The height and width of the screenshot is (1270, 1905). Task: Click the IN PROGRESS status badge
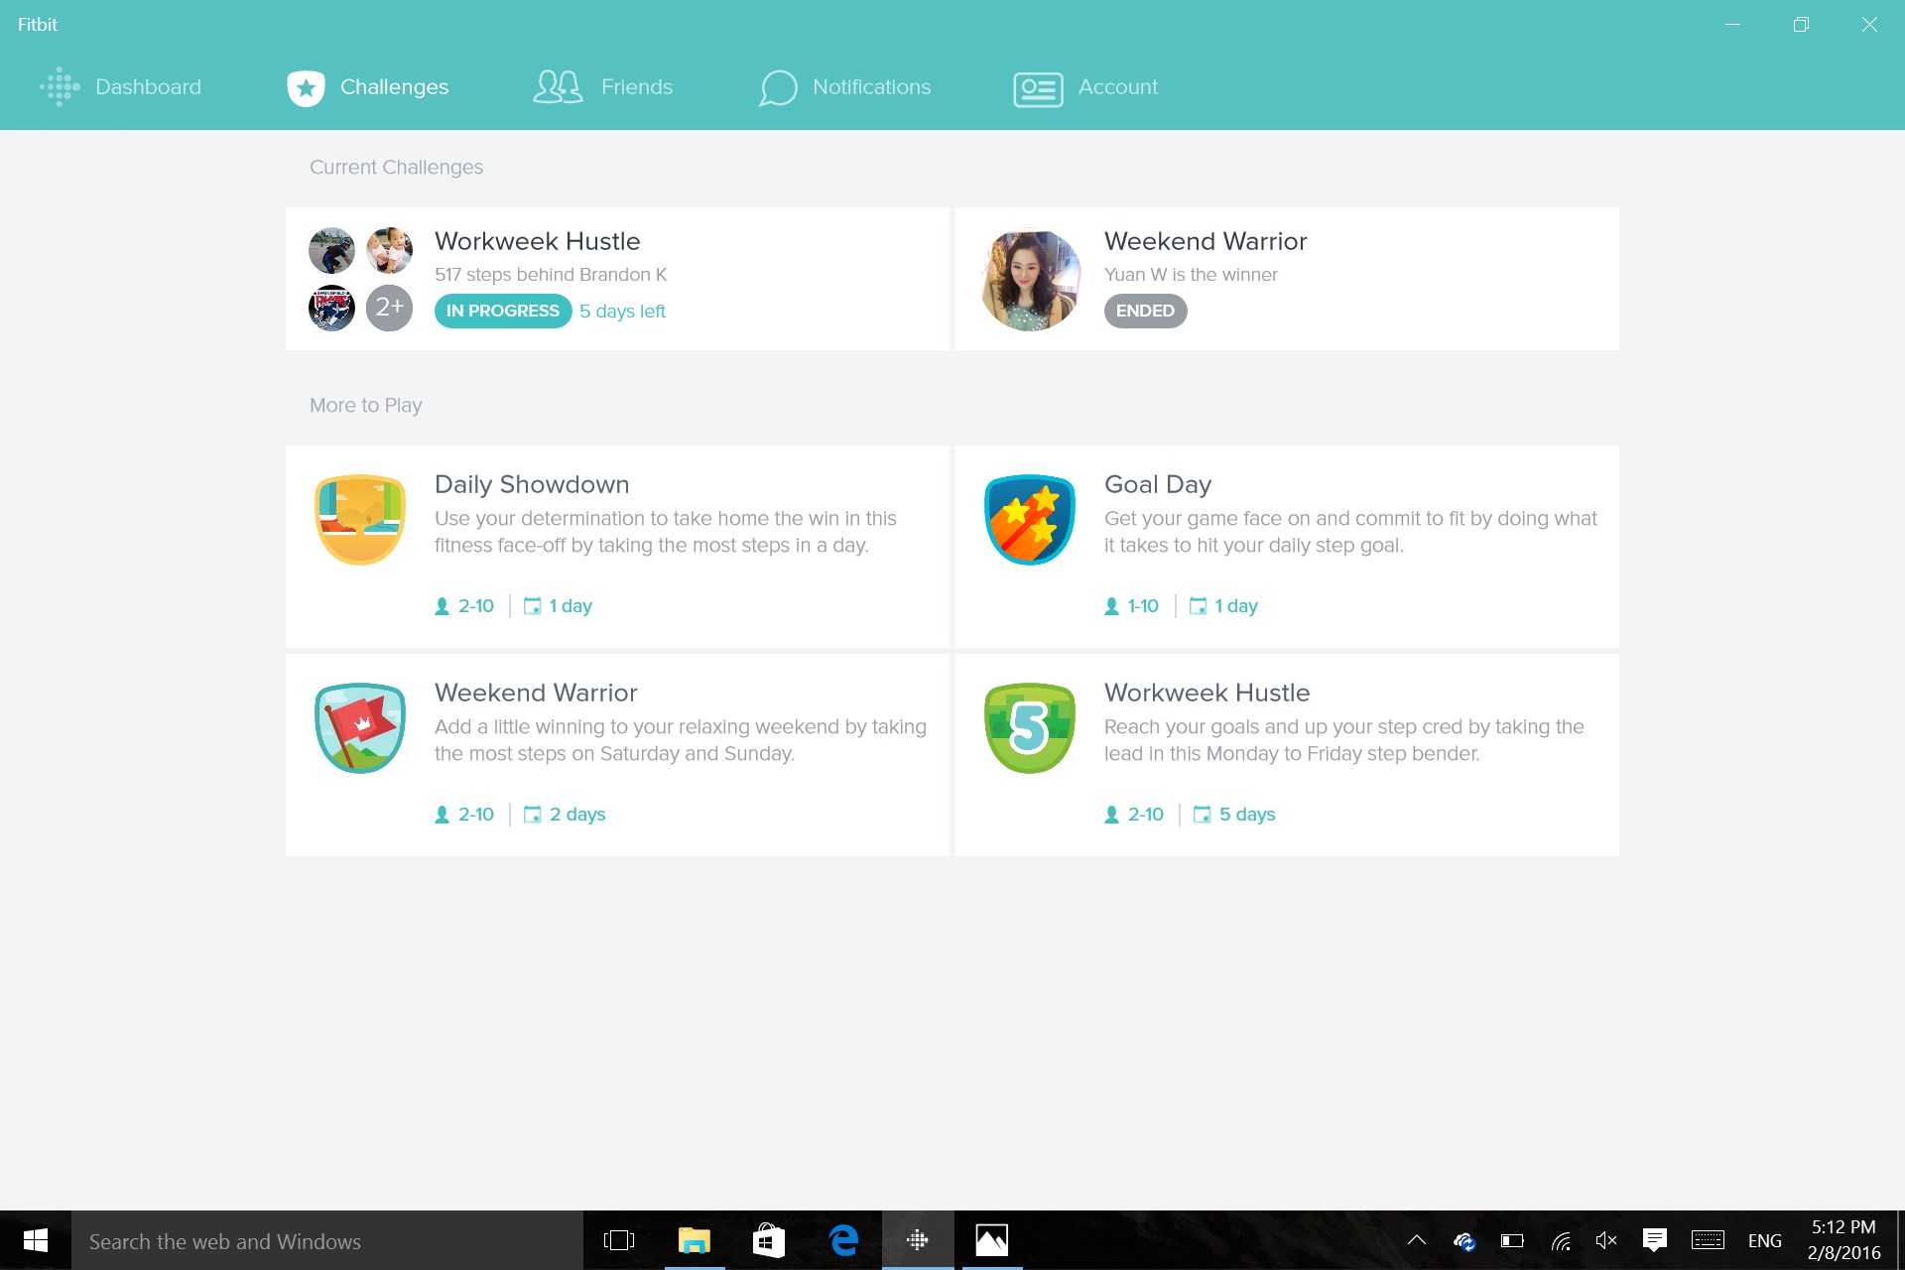pos(502,311)
